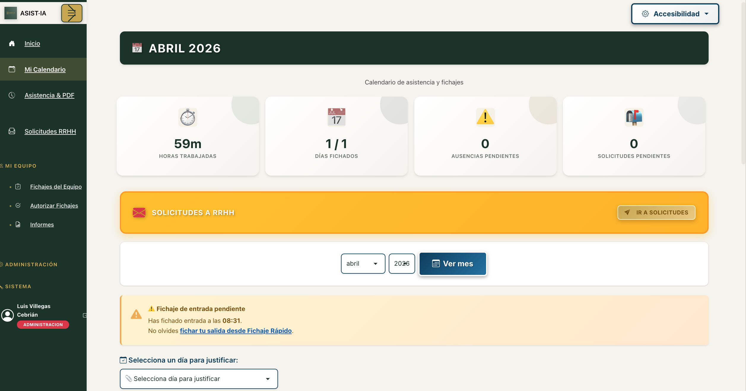Expand the Selecciona día para justificar dropdown
The image size is (746, 391).
[x=199, y=379]
